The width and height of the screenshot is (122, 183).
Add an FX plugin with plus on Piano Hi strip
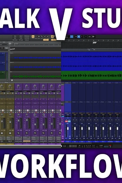point(13,99)
